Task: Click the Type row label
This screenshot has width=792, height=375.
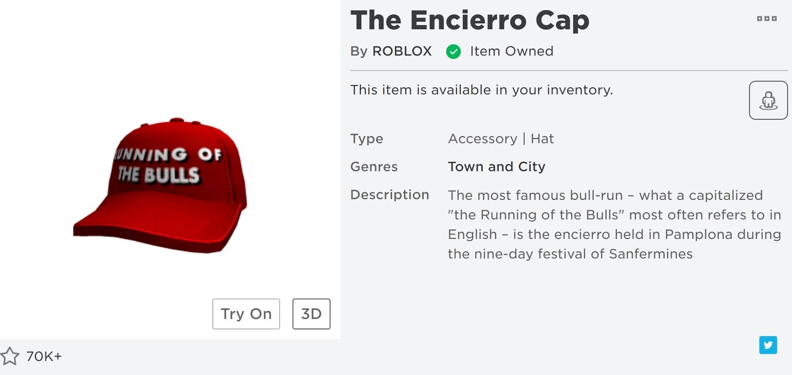Action: 366,139
